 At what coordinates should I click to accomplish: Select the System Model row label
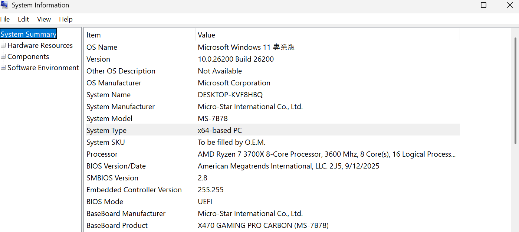click(109, 118)
